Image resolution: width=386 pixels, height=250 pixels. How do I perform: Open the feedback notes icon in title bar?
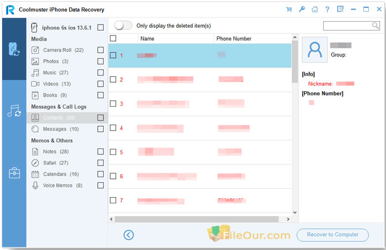[x=340, y=9]
